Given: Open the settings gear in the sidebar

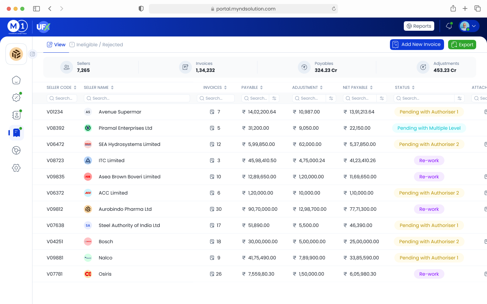Looking at the screenshot, I should pos(16,168).
